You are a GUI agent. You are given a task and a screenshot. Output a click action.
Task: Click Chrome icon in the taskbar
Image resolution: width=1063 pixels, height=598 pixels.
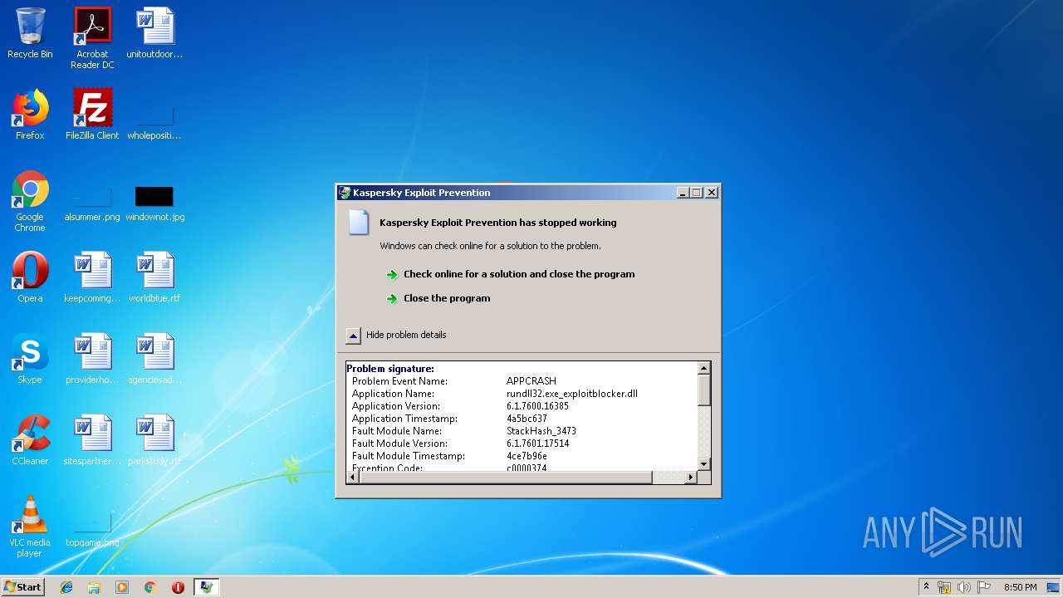point(149,587)
